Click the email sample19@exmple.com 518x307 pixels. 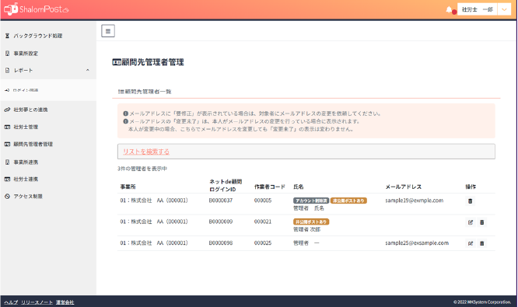415,201
